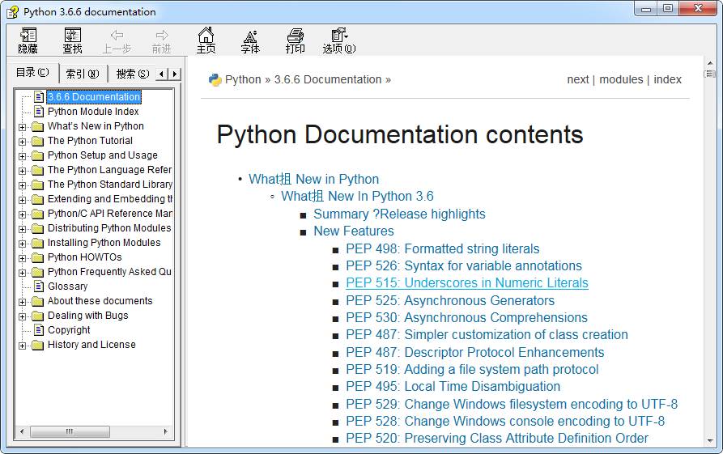Click the Find (查找) toolbar icon

click(73, 40)
